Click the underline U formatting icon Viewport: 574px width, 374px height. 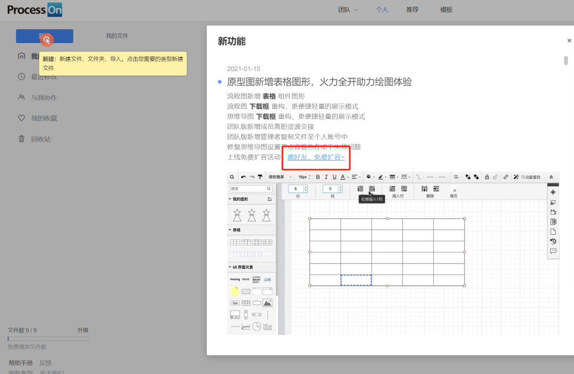click(334, 177)
